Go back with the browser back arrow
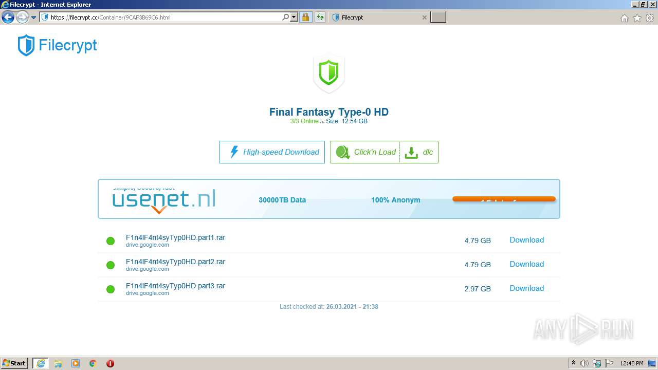Image resolution: width=658 pixels, height=370 pixels. 8,17
